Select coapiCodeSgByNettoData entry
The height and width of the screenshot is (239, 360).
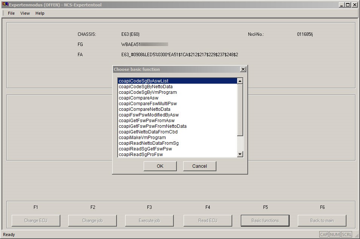[x=177, y=87]
